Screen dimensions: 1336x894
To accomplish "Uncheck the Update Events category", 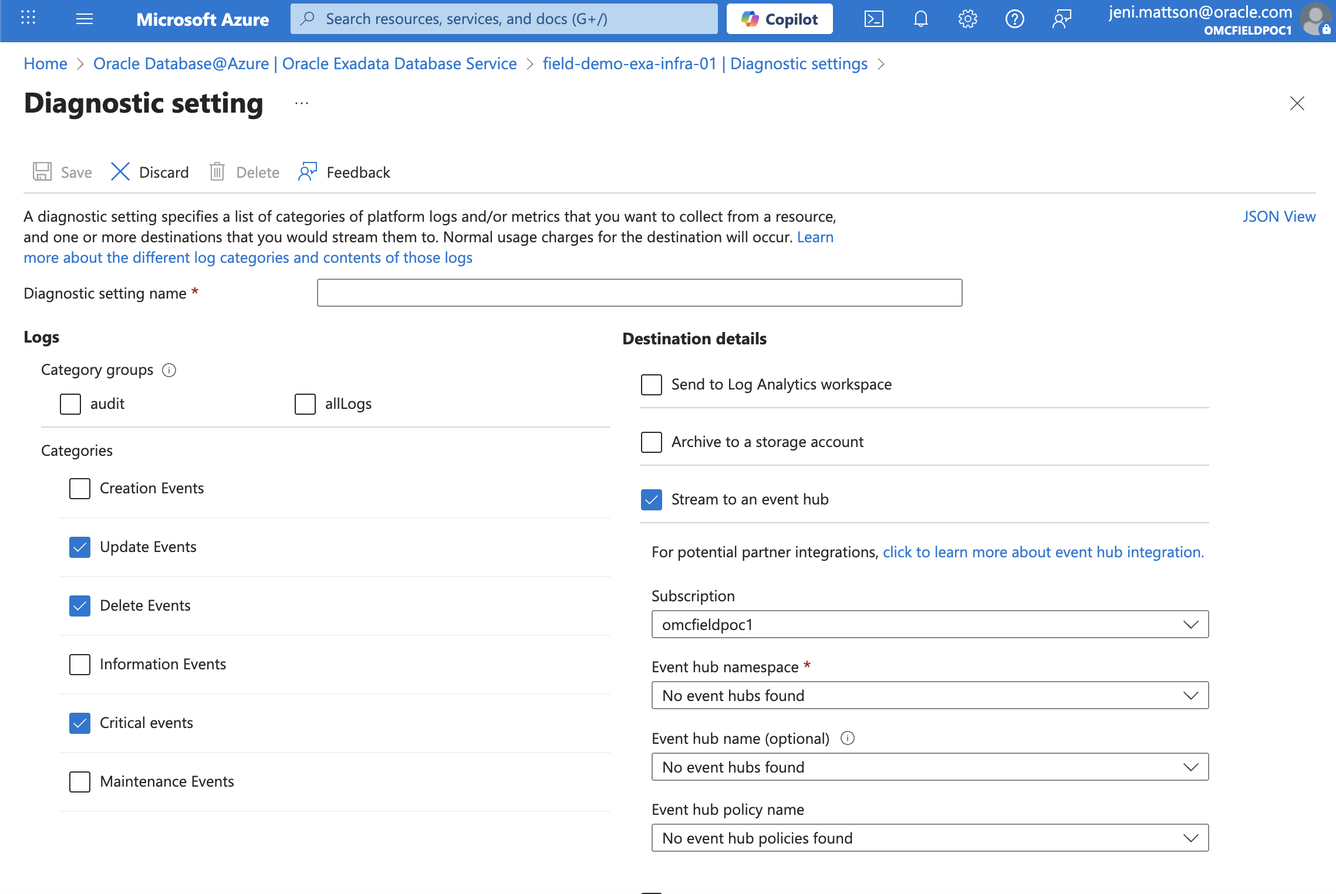I will click(79, 547).
